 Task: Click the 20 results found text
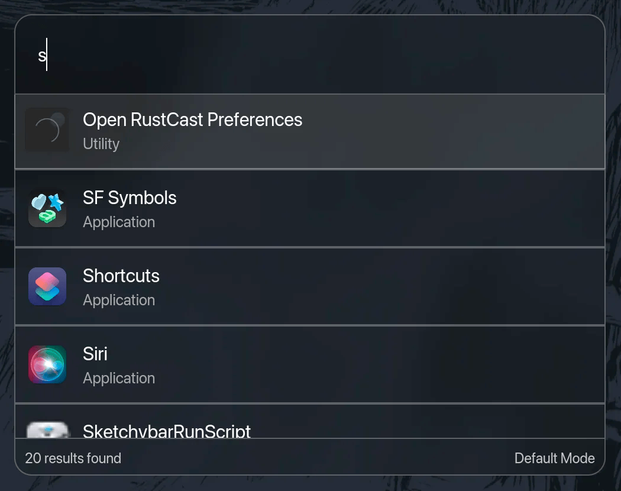tap(73, 458)
